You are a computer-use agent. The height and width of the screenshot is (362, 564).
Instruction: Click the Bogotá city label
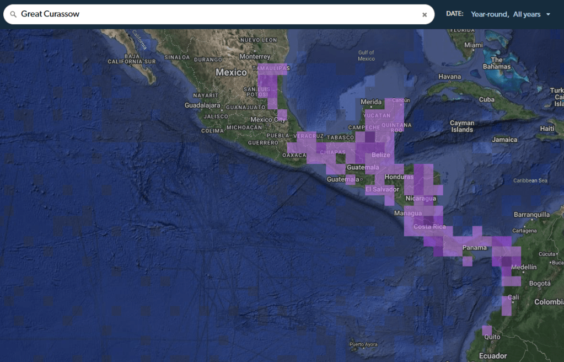tap(539, 284)
